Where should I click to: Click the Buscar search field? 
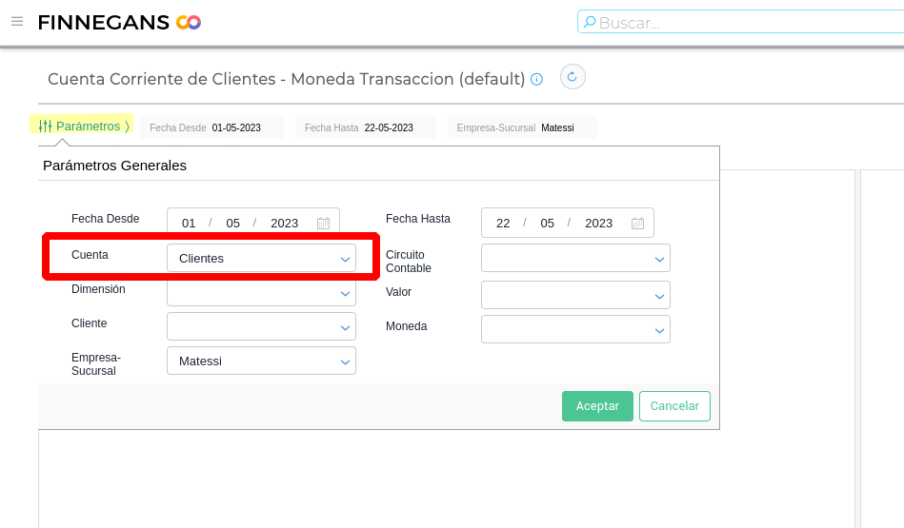[x=743, y=22]
